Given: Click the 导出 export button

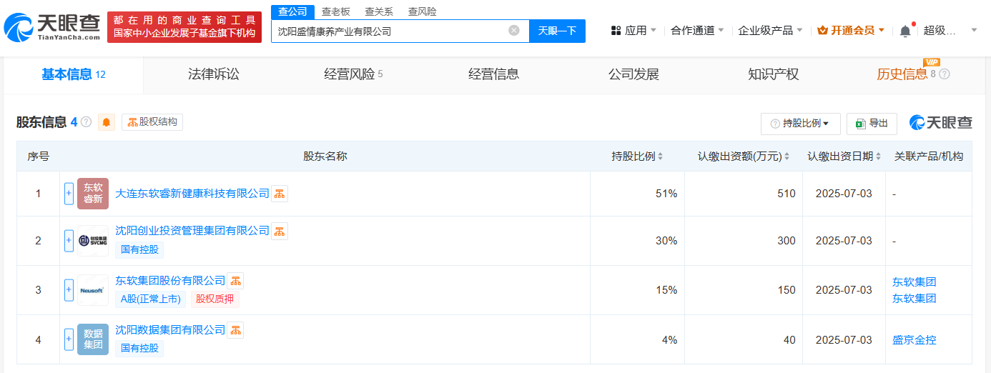Looking at the screenshot, I should pos(872,124).
